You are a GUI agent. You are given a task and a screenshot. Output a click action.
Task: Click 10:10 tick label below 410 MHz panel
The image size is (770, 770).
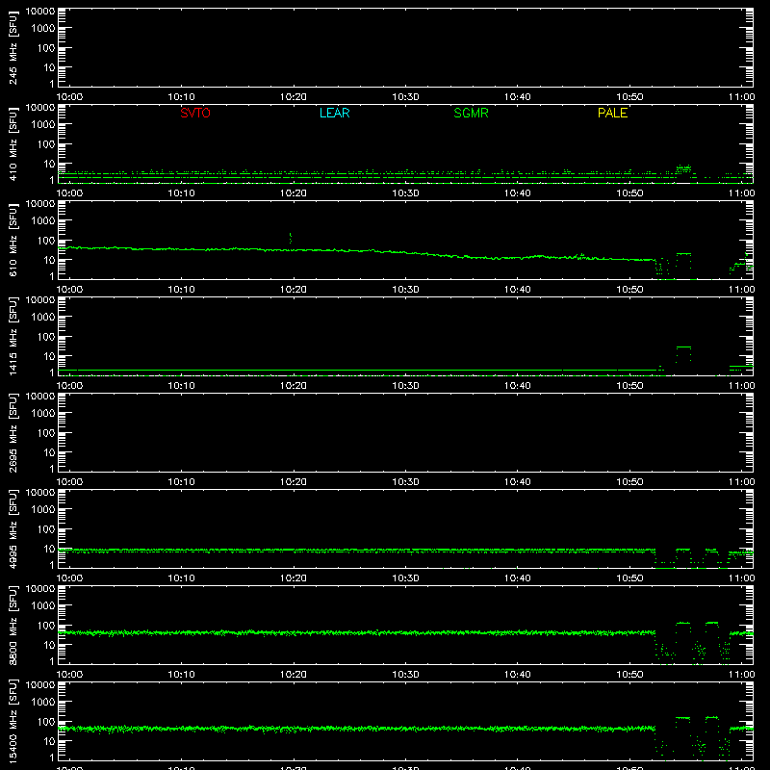click(181, 193)
